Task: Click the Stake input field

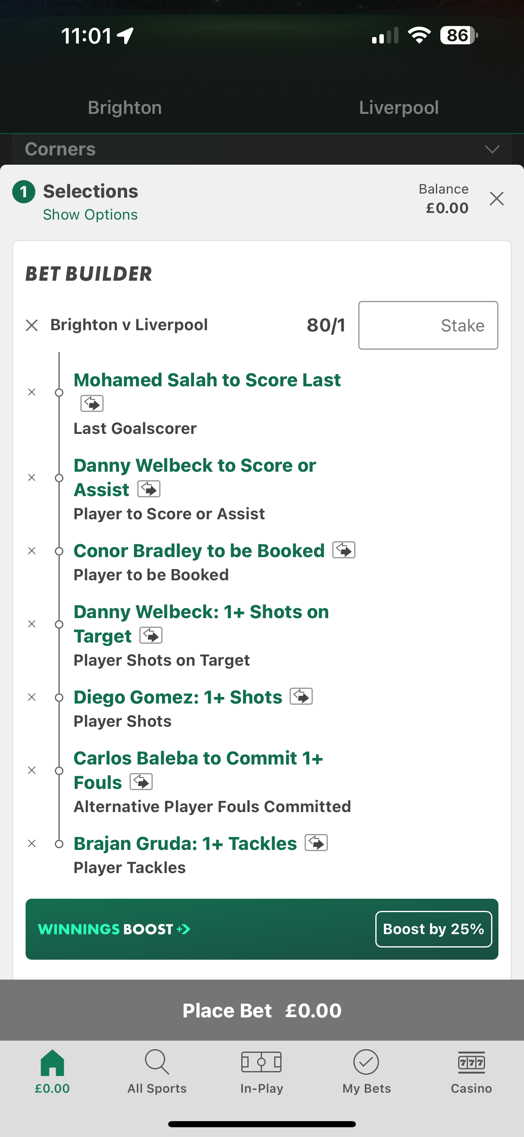Action: (428, 325)
